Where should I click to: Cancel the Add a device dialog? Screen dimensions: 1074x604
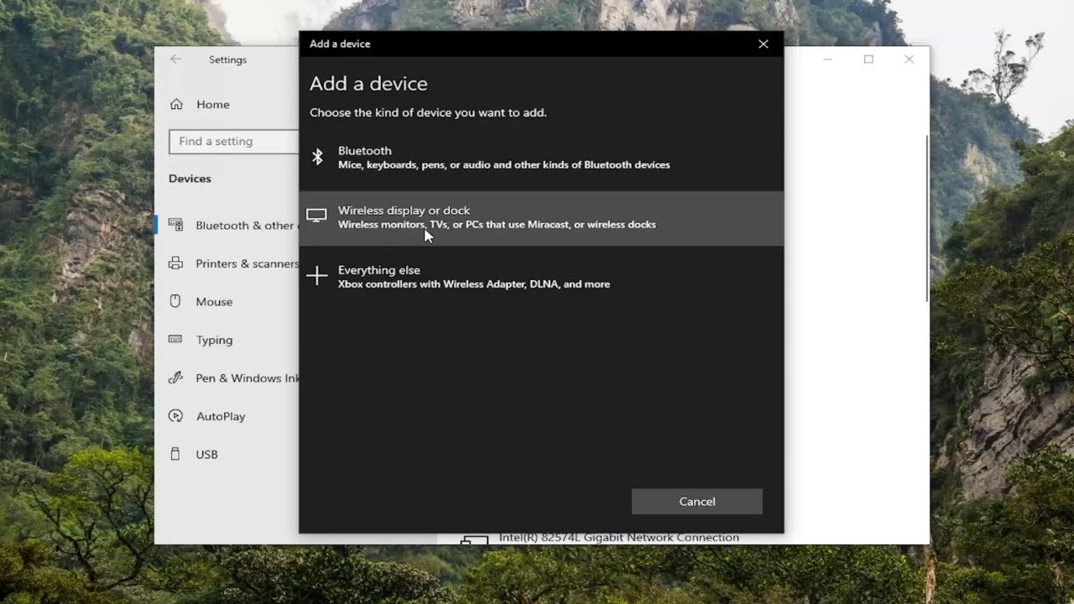(697, 502)
